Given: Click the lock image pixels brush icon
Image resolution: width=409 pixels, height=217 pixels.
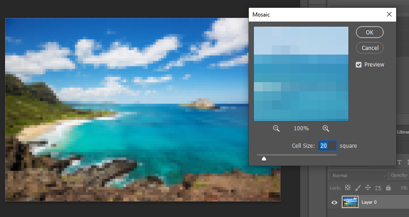Looking at the screenshot, I should tap(358, 188).
